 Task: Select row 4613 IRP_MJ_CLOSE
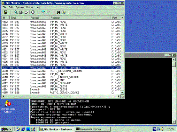point(61,87)
